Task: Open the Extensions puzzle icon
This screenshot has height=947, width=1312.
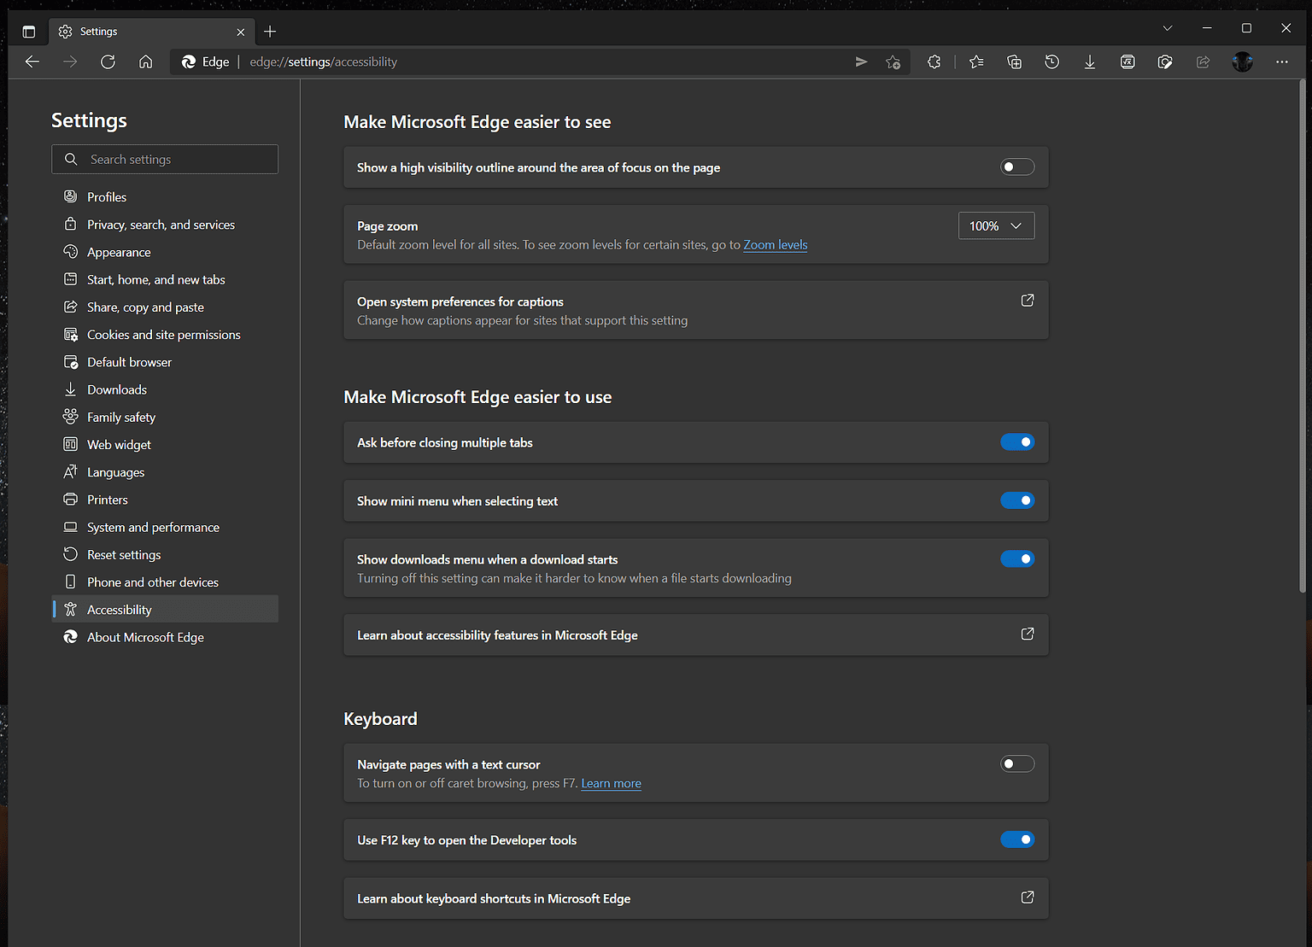Action: click(x=934, y=61)
